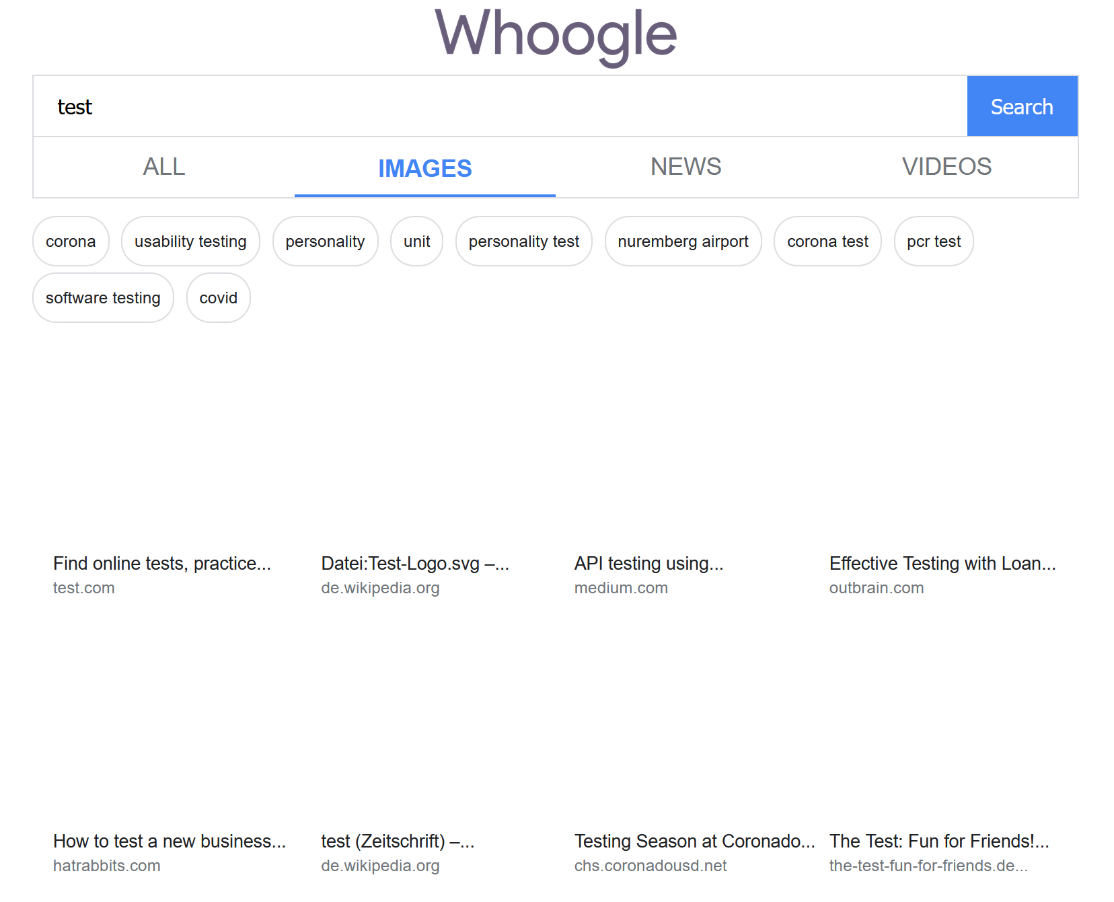1114x902 pixels.
Task: Click de.wikipedia.org under test (Zeitschrift)
Action: (x=380, y=866)
